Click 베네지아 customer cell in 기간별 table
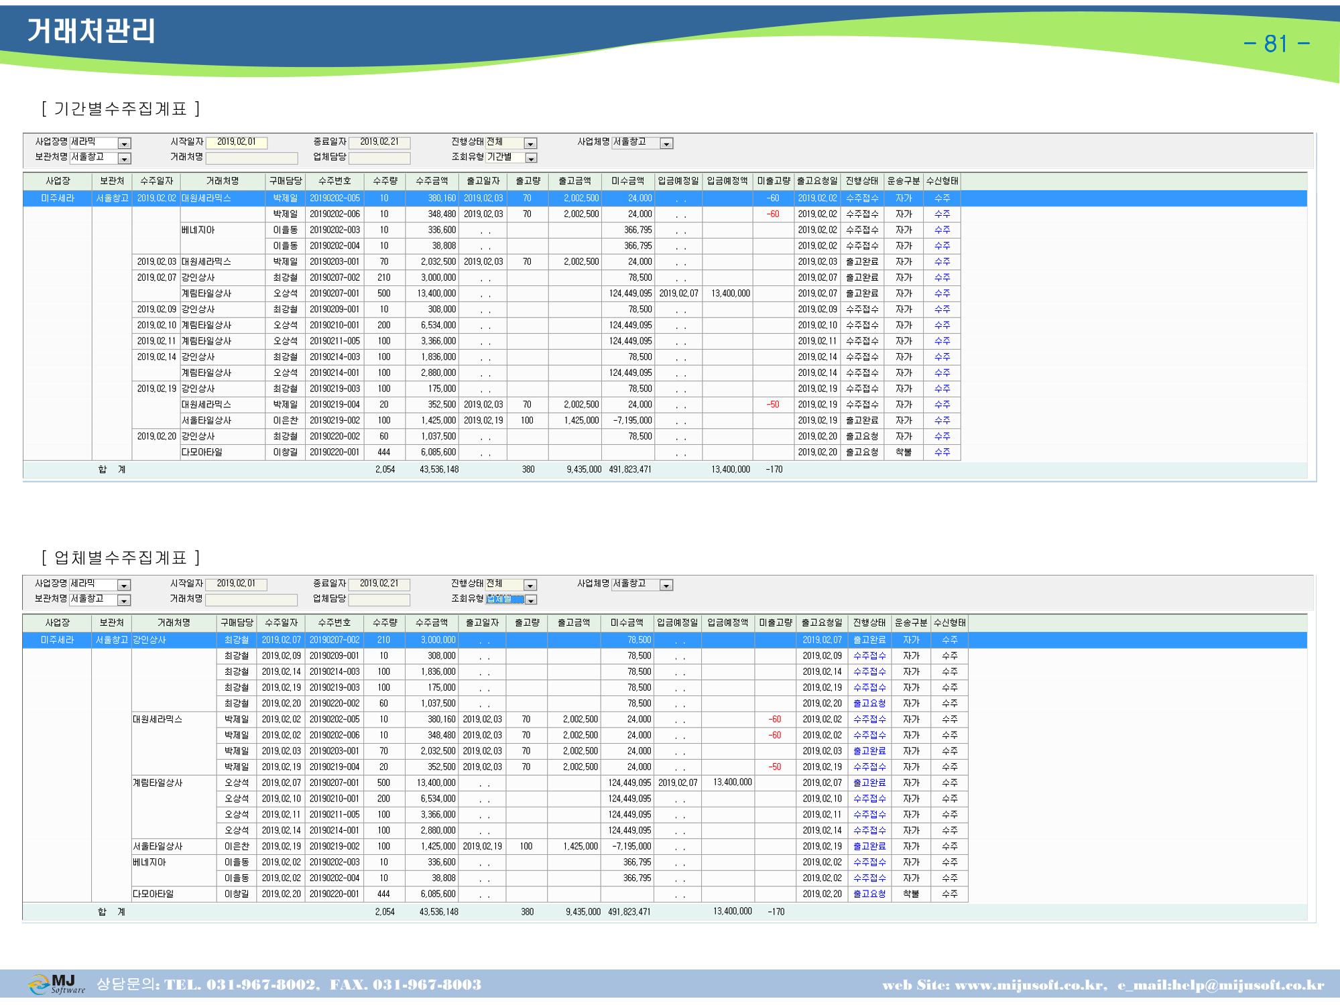Viewport: 1340px width, 1005px height. tap(223, 230)
